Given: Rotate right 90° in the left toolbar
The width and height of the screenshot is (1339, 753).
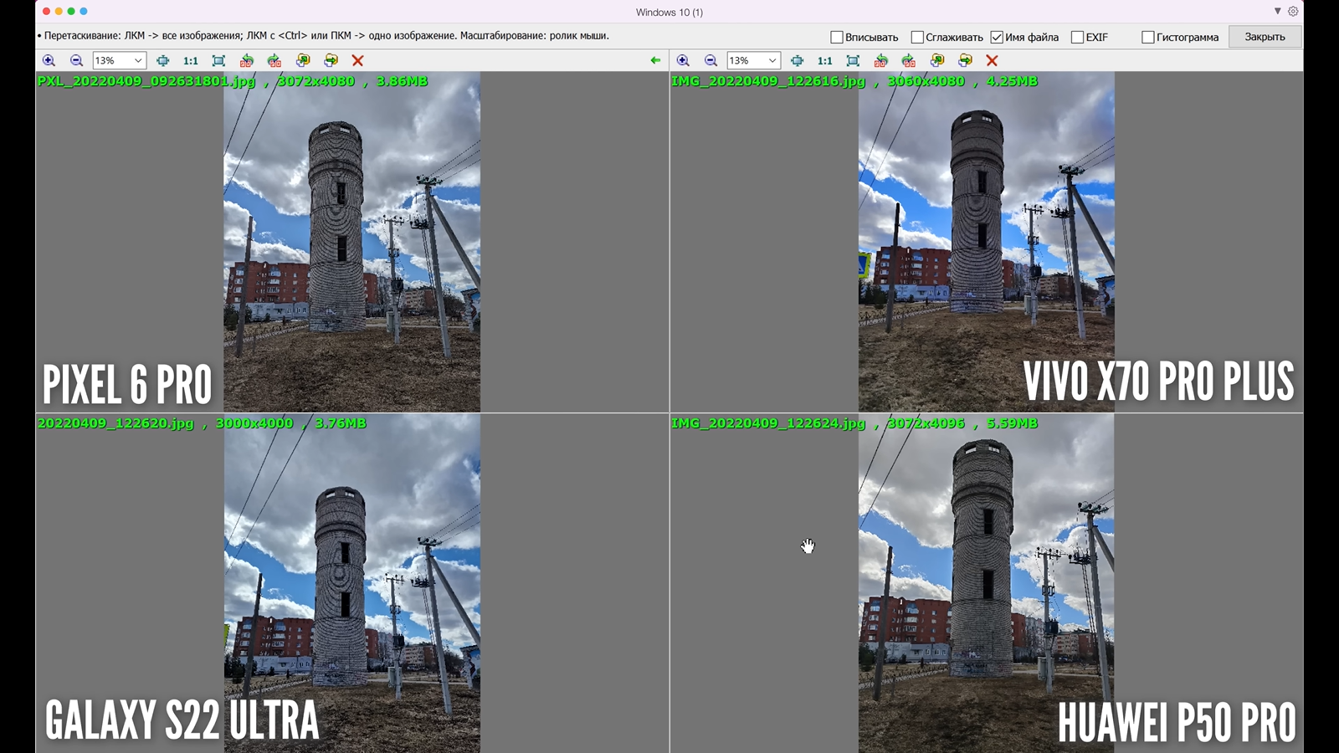Looking at the screenshot, I should tap(274, 60).
